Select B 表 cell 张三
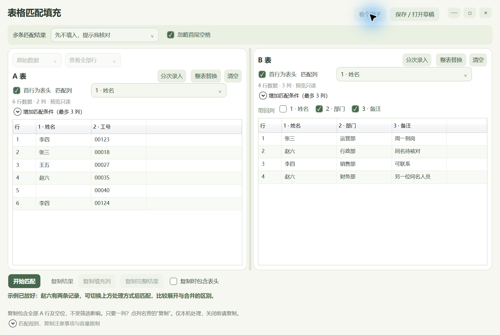This screenshot has height=335, width=500. click(x=309, y=139)
